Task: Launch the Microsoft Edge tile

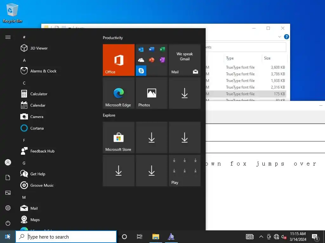Action: coord(119,93)
